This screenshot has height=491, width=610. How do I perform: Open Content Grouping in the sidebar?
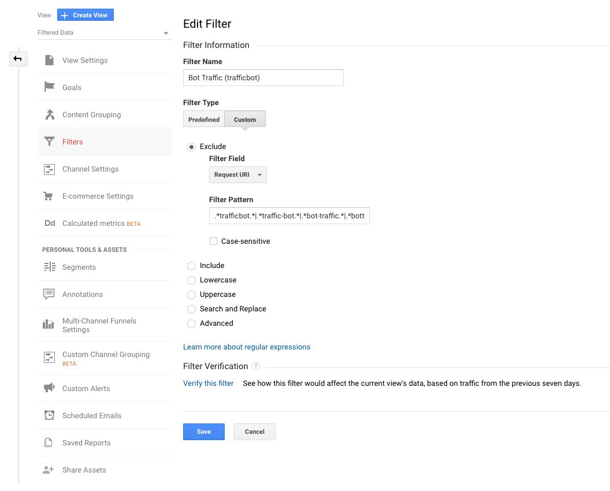(x=105, y=115)
